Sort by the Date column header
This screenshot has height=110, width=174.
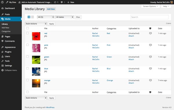pyautogui.click(x=160, y=29)
